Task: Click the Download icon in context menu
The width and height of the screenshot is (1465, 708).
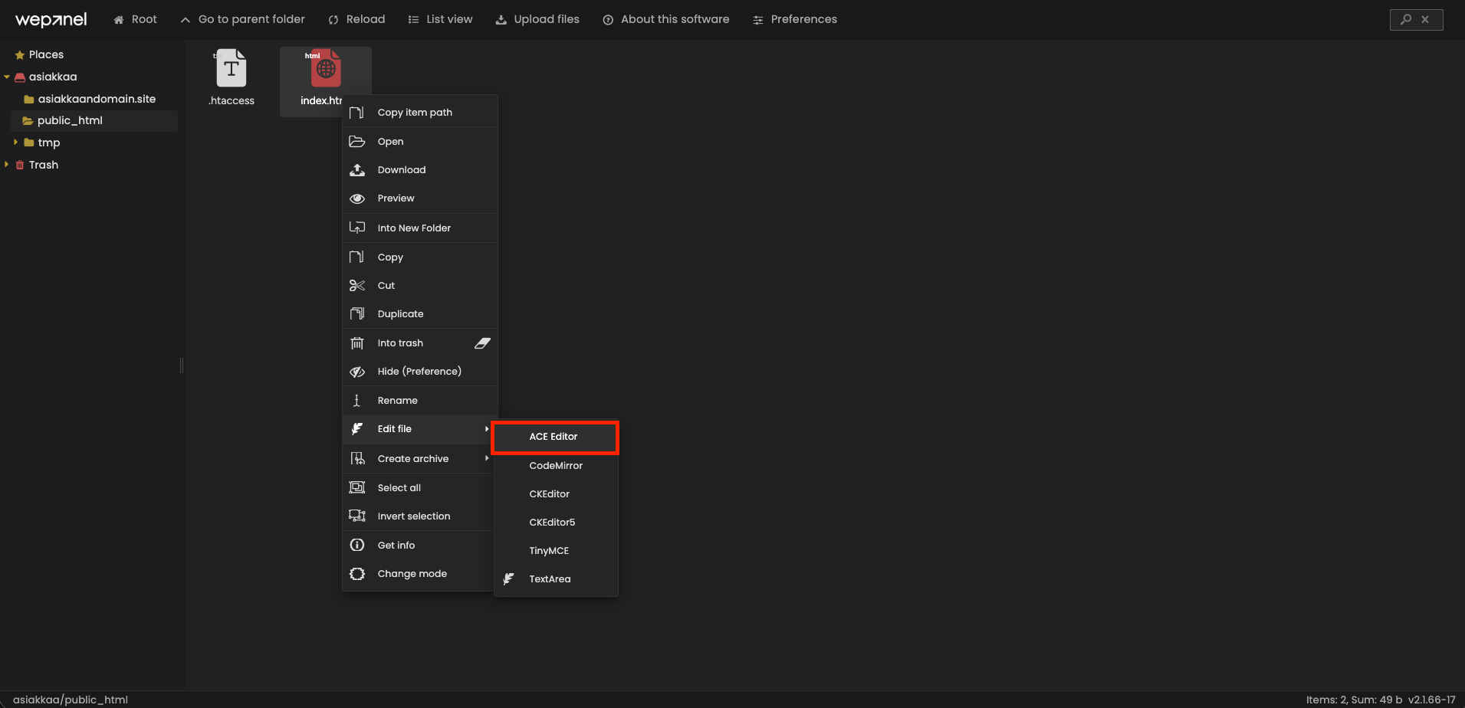Action: coord(356,170)
